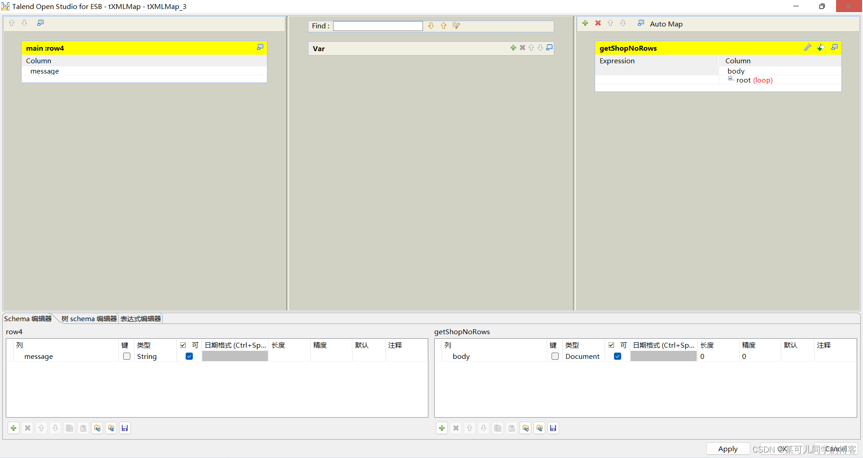
Task: Switch to 树 schema 编辑器 tab
Action: pyautogui.click(x=89, y=318)
